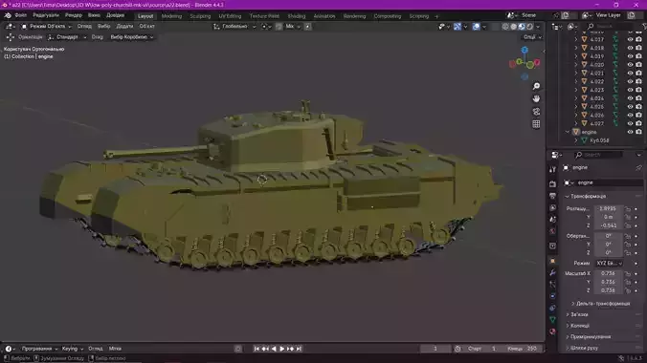Screen dimensions: 647x363
Task: Disable render for object 4.023
Action: click(638, 90)
